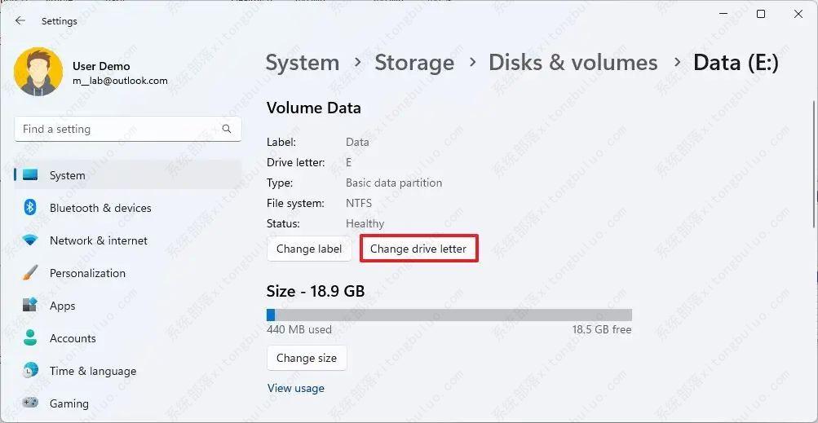
Task: Open the User Demo profile picture
Action: (38, 73)
